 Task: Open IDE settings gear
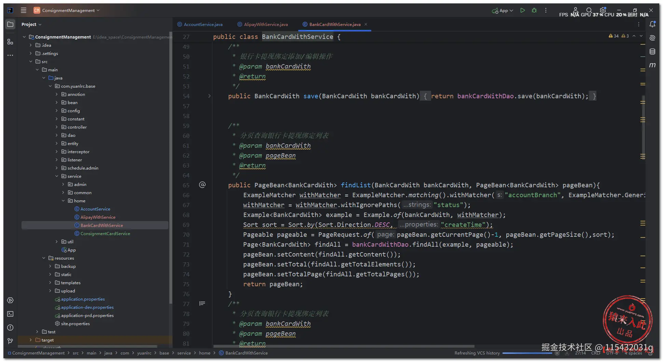pyautogui.click(x=603, y=10)
